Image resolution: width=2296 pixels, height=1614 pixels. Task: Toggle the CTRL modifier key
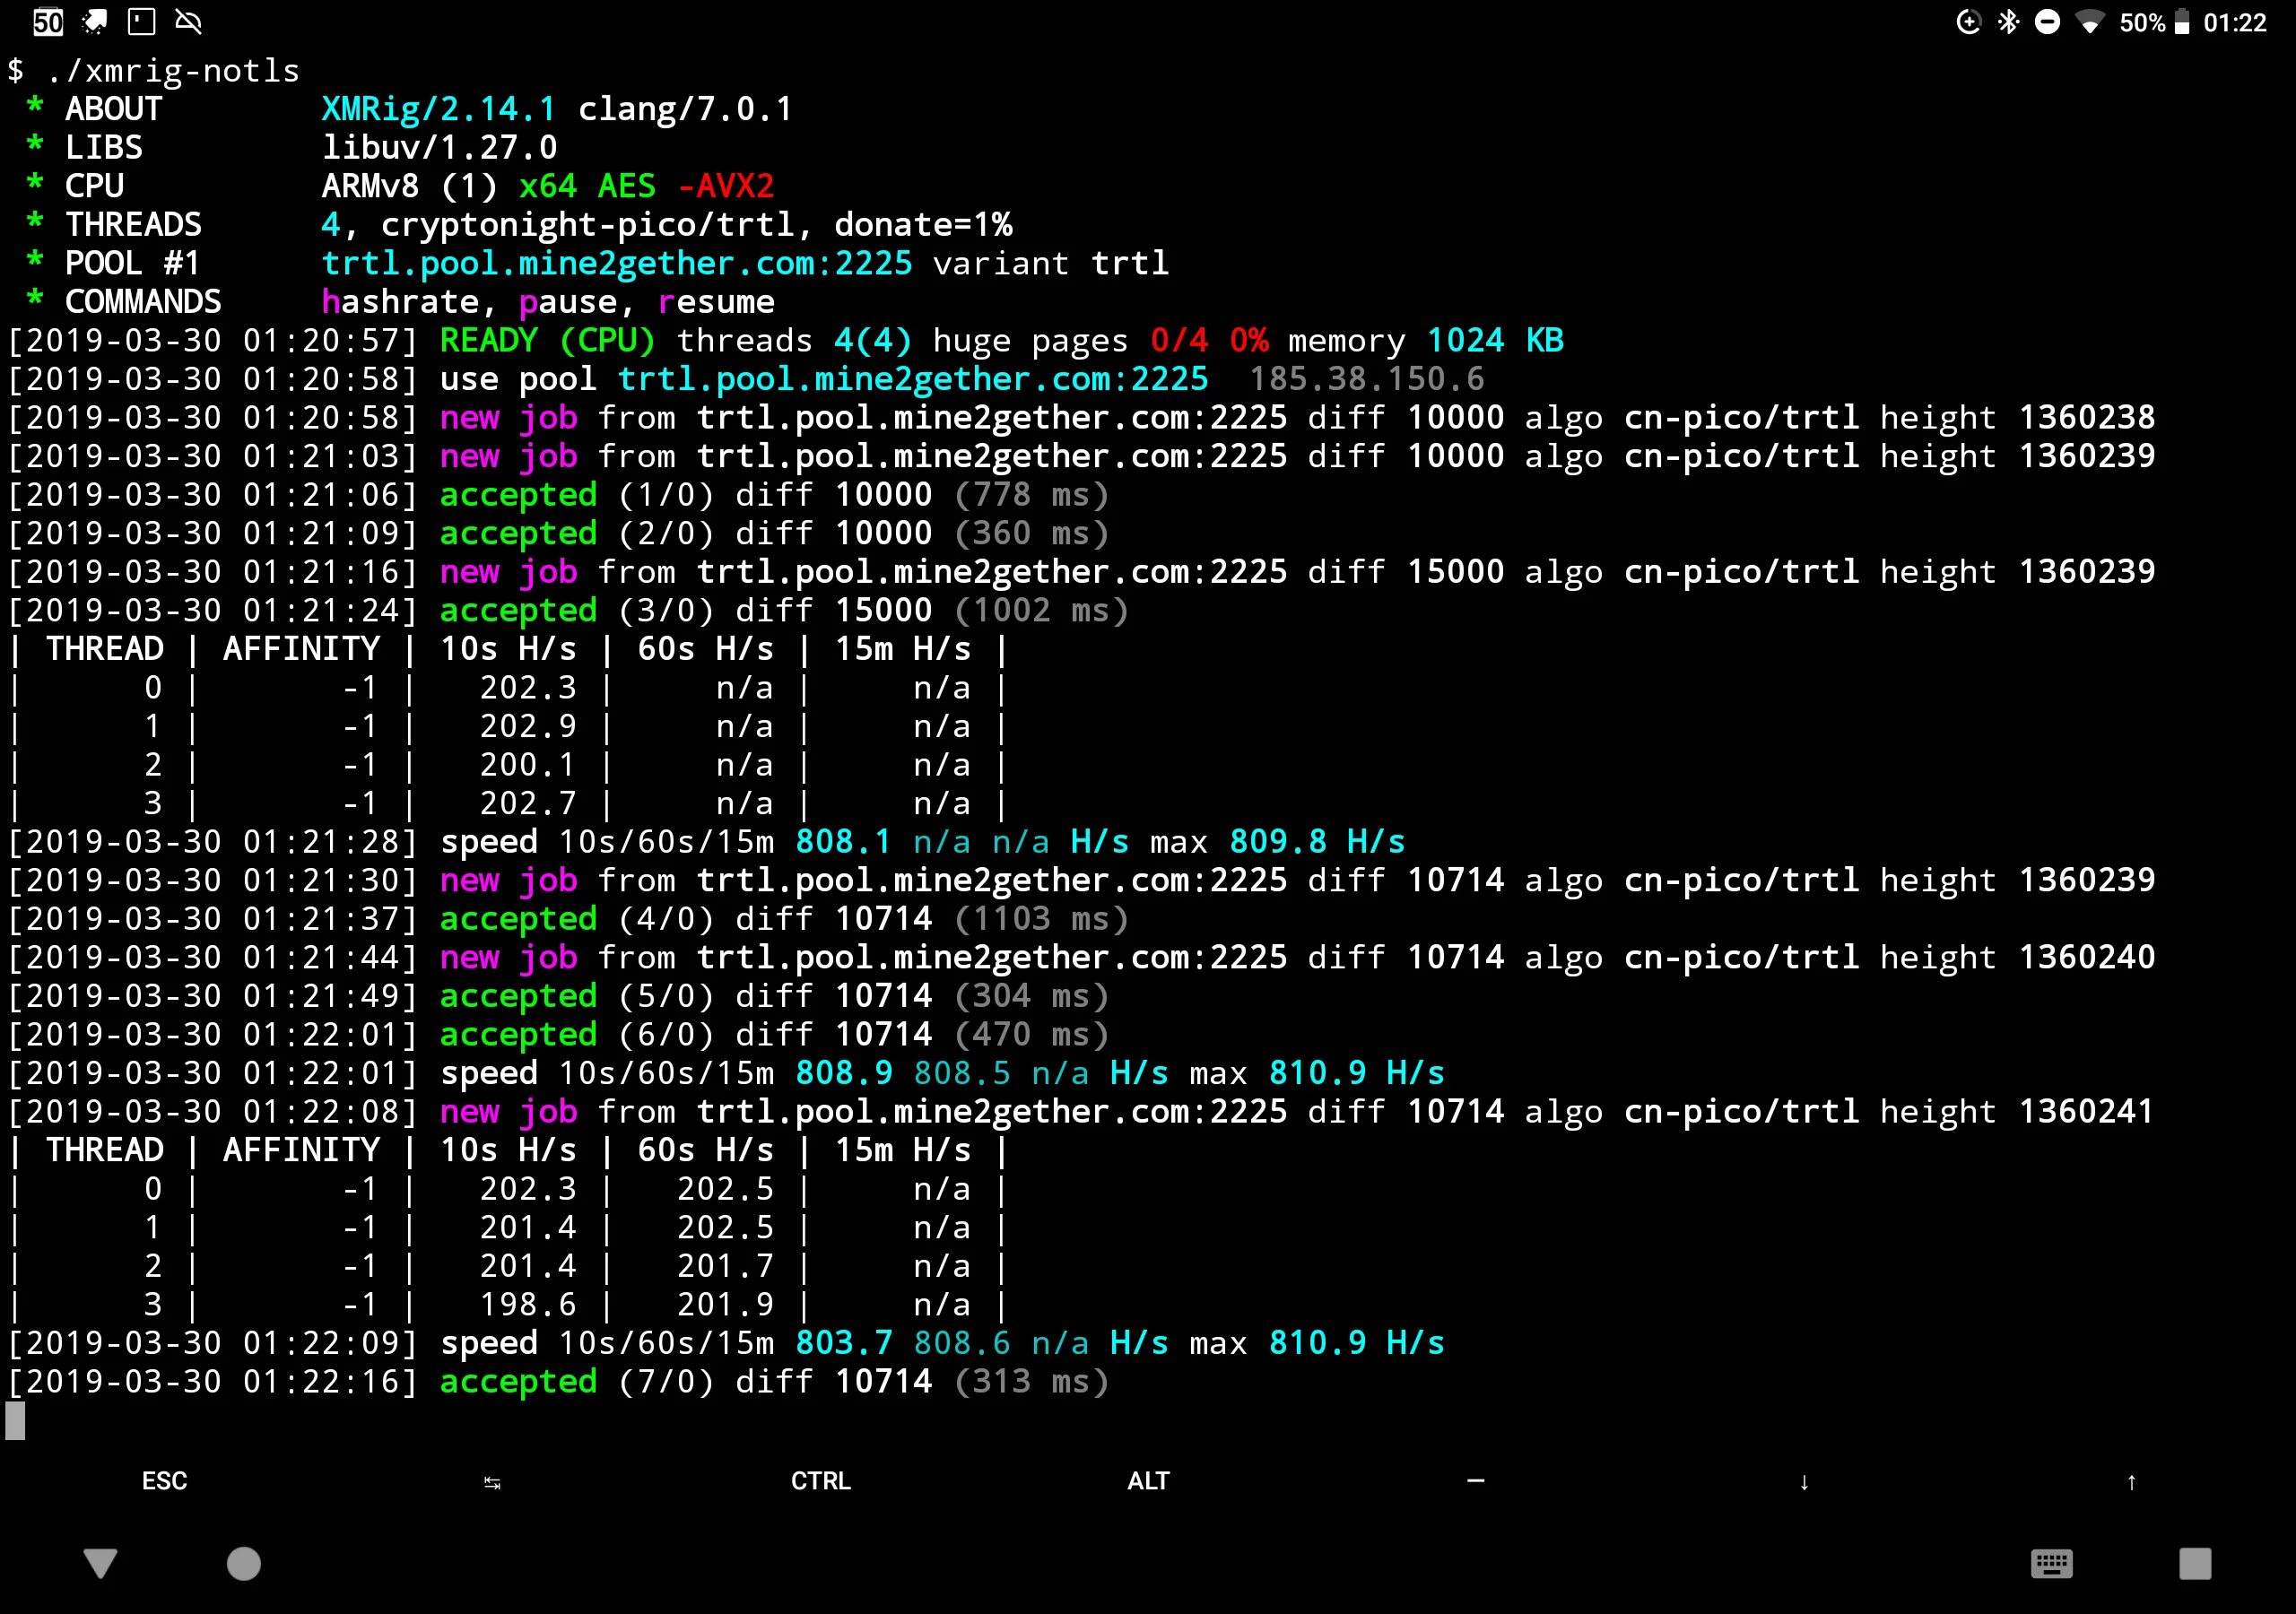[x=820, y=1481]
